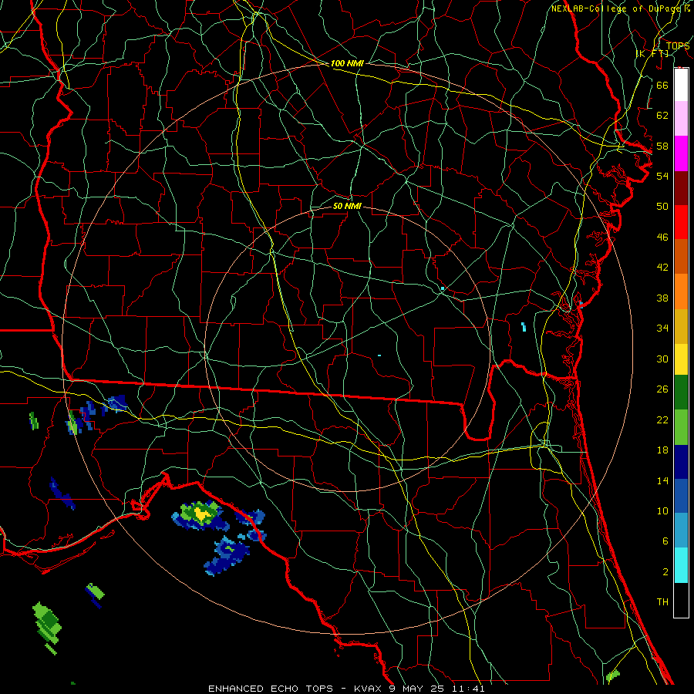Click the black TH threshold swatch
The width and height of the screenshot is (694, 694).
[x=681, y=600]
